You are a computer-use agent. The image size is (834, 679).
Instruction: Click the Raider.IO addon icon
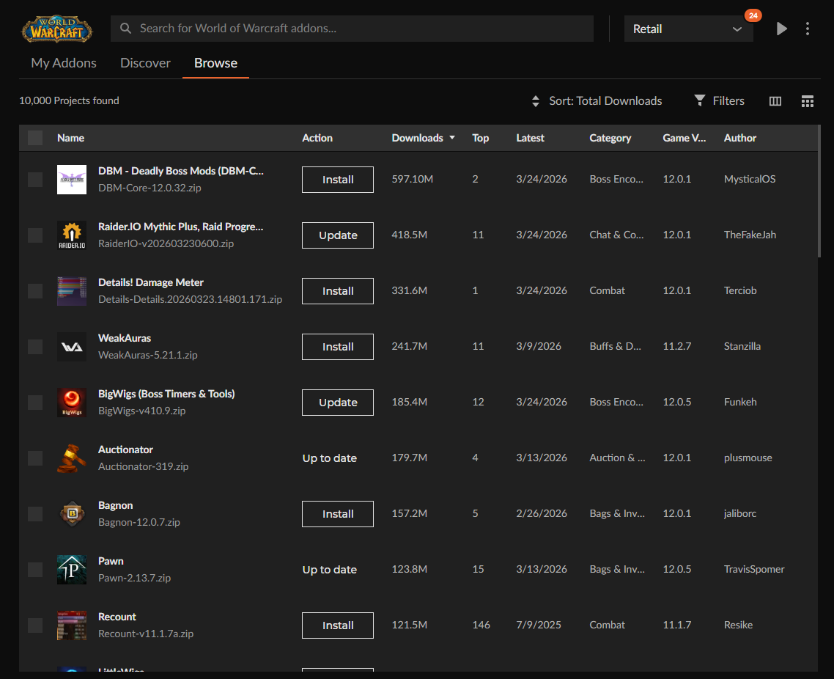[72, 235]
